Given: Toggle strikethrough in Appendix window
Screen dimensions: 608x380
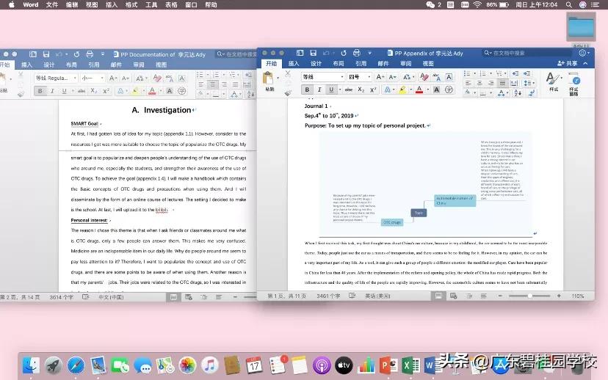Looking at the screenshot, I should click(349, 90).
